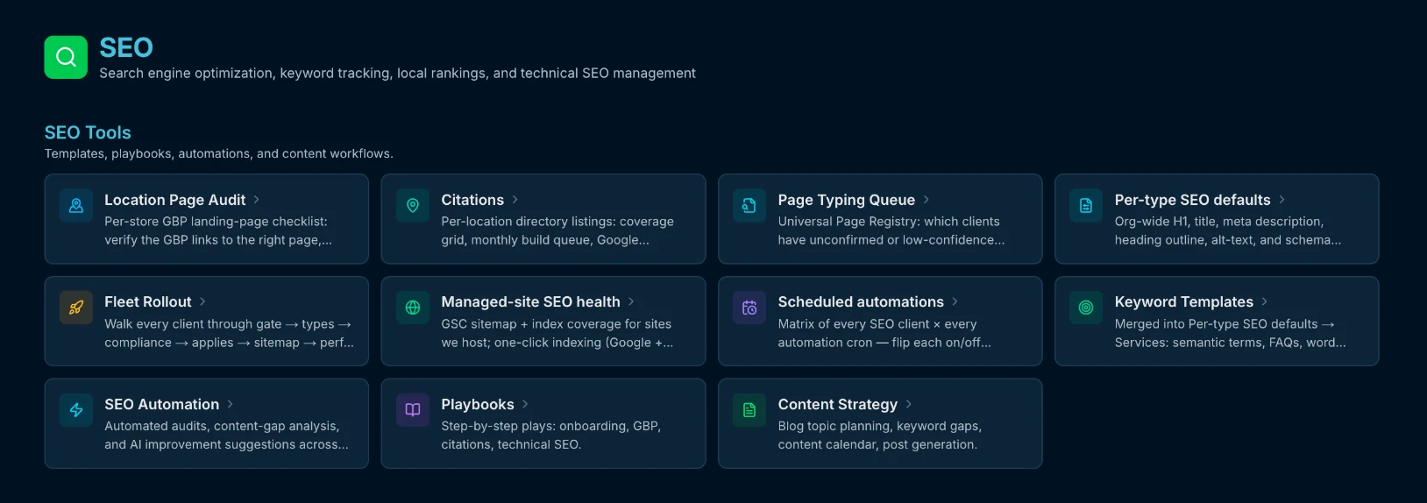Viewport: 1427px width, 503px height.
Task: Open the Fleet Rollout title link
Action: [x=147, y=301]
